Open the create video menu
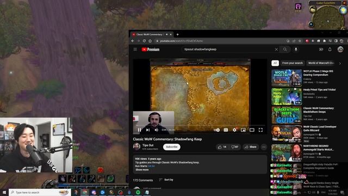Screen dimensions: 348x196 321,50
